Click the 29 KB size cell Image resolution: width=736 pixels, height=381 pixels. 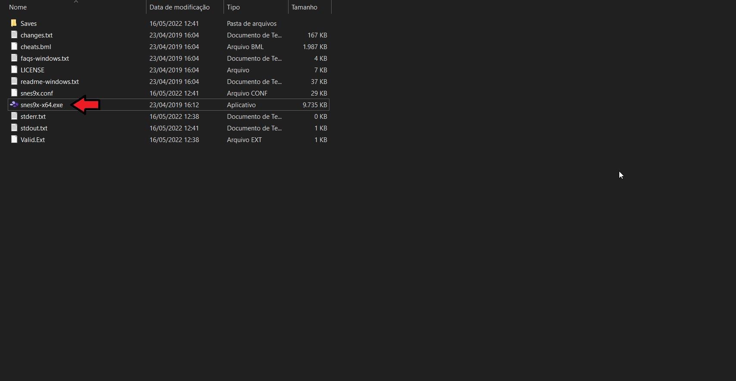point(319,93)
